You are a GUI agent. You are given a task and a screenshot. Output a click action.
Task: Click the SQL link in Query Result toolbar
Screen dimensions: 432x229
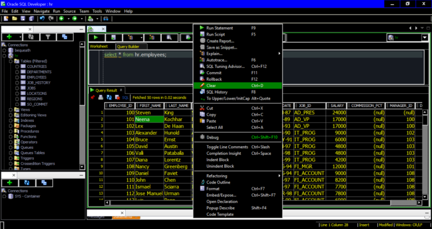[125, 97]
